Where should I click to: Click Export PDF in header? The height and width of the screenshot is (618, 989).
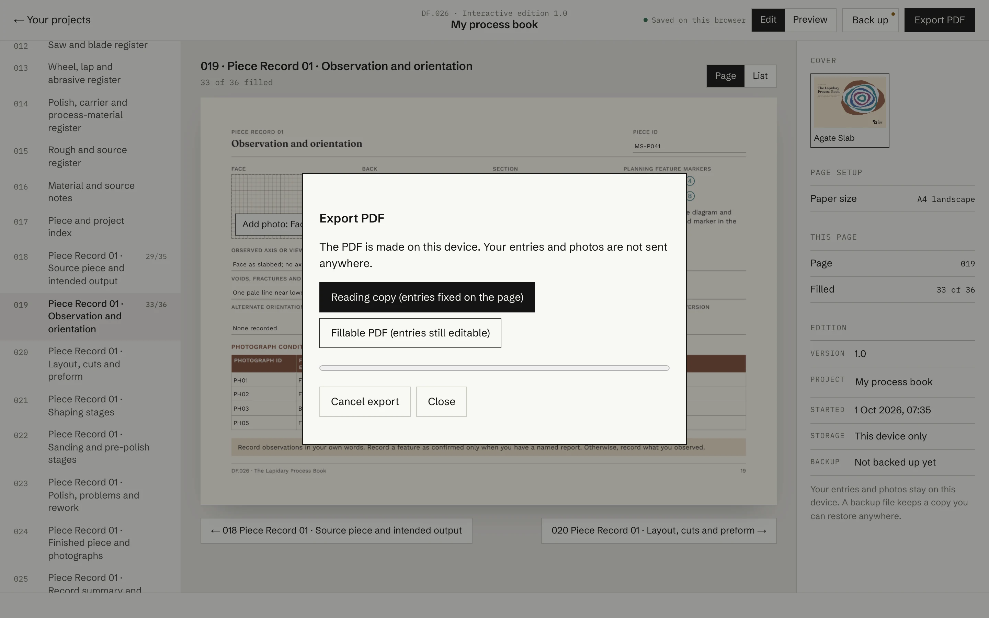(939, 20)
